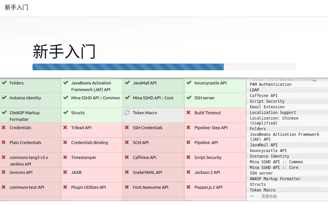Click the JAXB plugin name
This screenshot has width=328, height=205.
76,173
